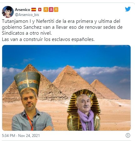Click the Nov 24, 2021 date

coord(29,136)
